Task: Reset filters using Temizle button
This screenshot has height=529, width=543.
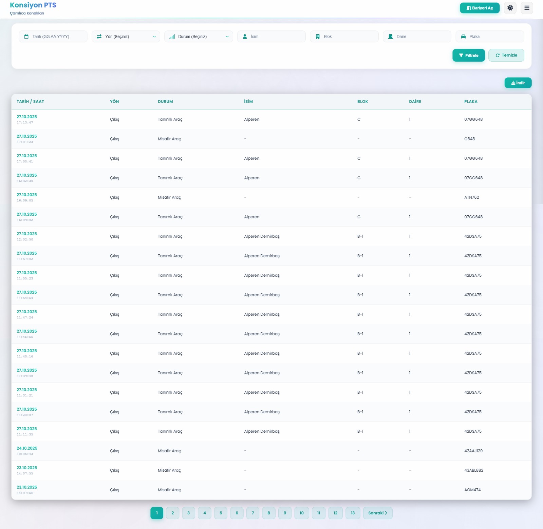Action: [506, 55]
